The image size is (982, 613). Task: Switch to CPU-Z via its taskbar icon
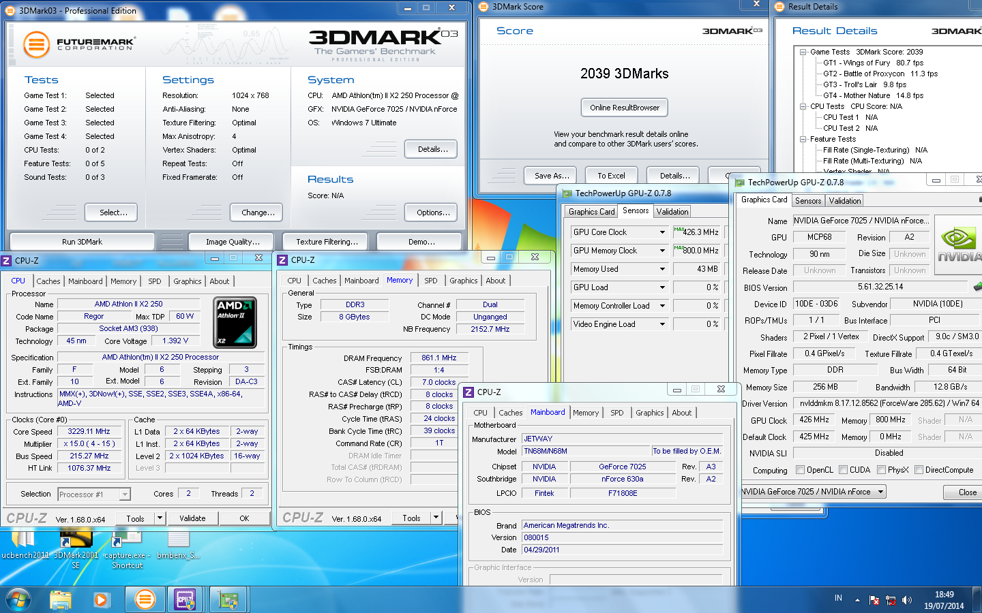click(185, 600)
